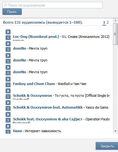Click the S icon beside Hann Интернет-зависимость
The width and height of the screenshot is (118, 152).
[x=8, y=132]
